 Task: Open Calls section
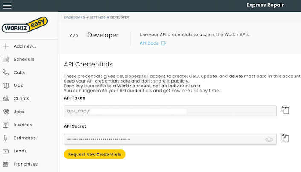(19, 72)
